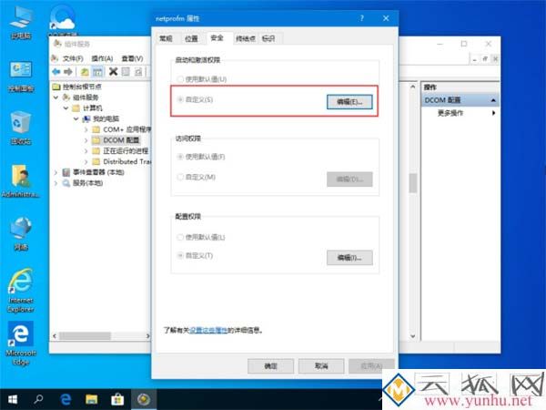Select the 正在运行的进程 tree item
The width and height of the screenshot is (546, 410).
pos(121,151)
